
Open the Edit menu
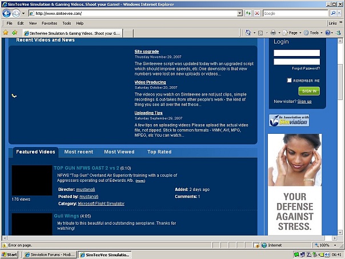[21, 23]
